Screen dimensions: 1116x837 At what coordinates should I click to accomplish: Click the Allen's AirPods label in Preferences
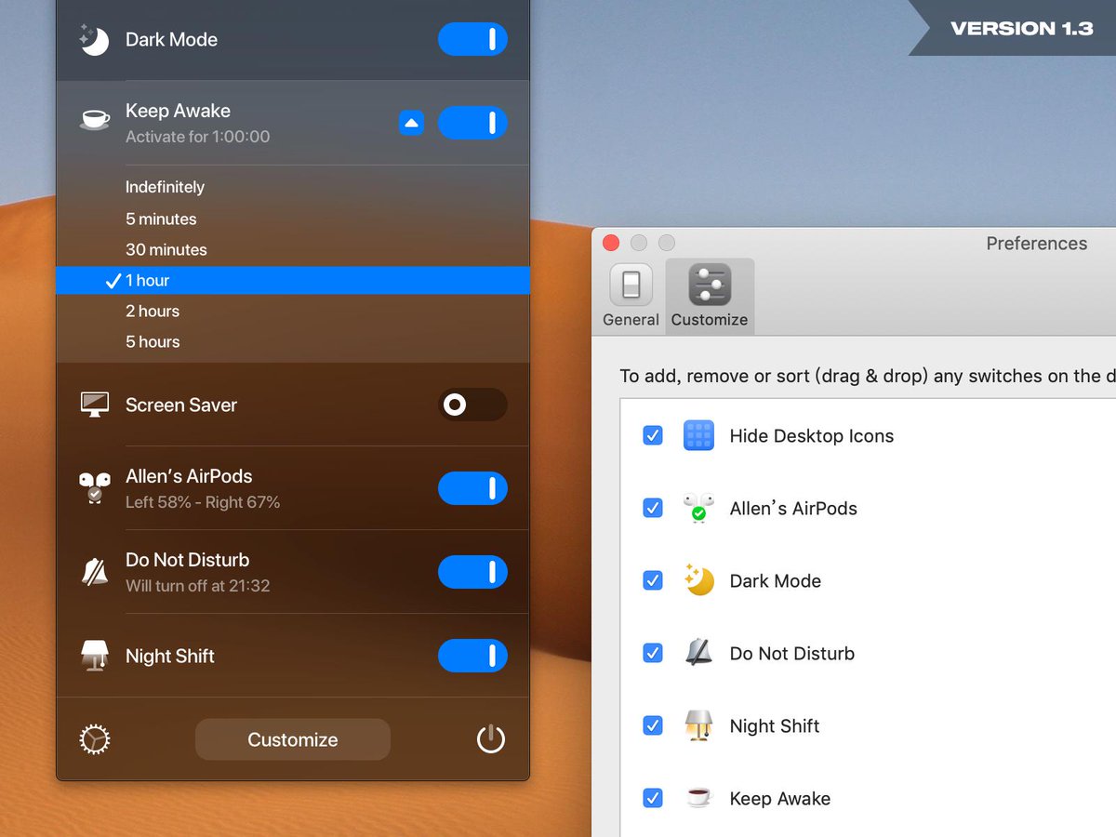click(793, 508)
